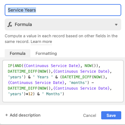Cancel the field edit

tap(90, 115)
